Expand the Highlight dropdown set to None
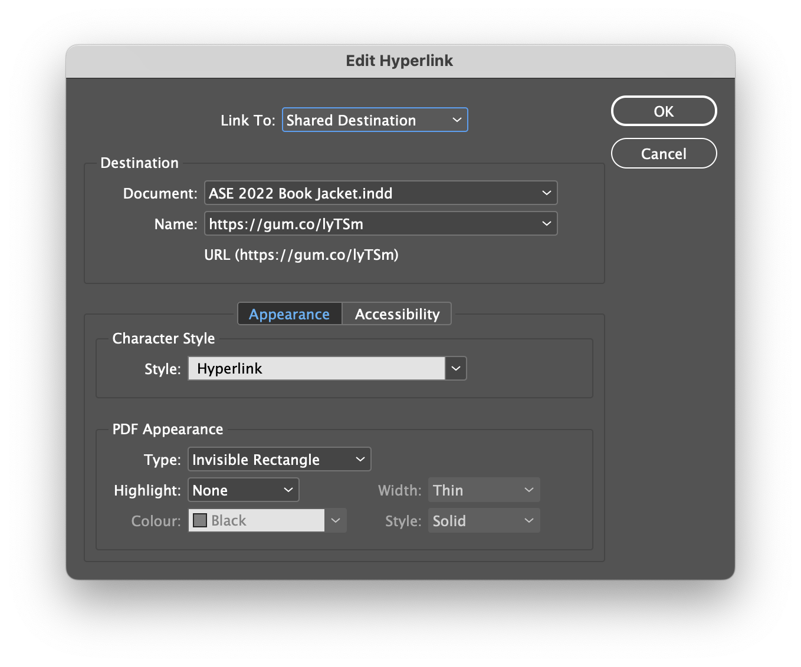 288,490
